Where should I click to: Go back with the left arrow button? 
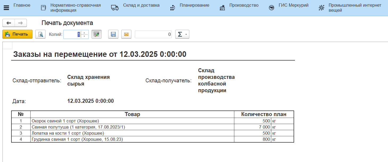tap(9, 23)
